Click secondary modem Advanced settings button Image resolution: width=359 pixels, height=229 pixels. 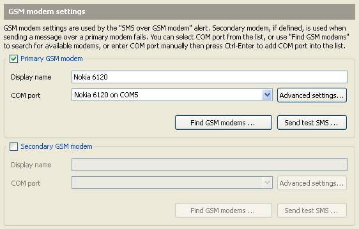pos(312,183)
